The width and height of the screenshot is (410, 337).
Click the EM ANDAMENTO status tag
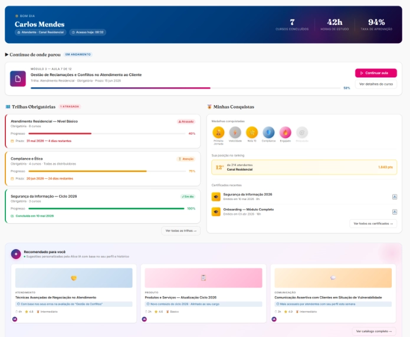coord(78,54)
